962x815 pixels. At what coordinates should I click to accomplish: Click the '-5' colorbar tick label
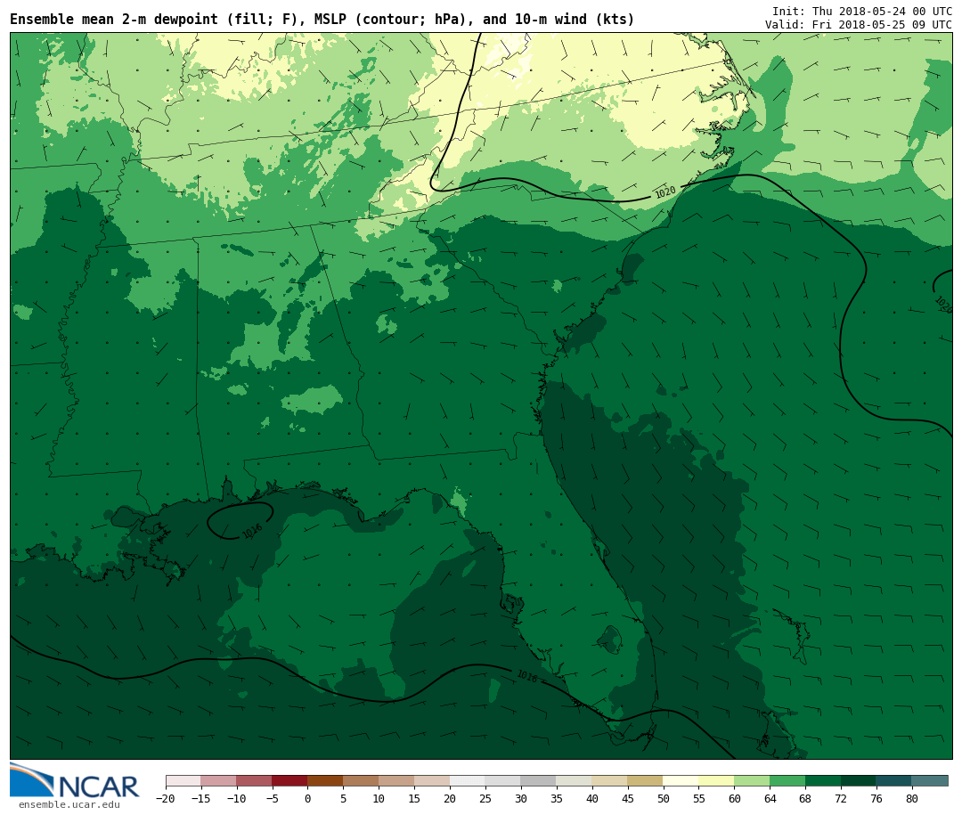pyautogui.click(x=273, y=798)
